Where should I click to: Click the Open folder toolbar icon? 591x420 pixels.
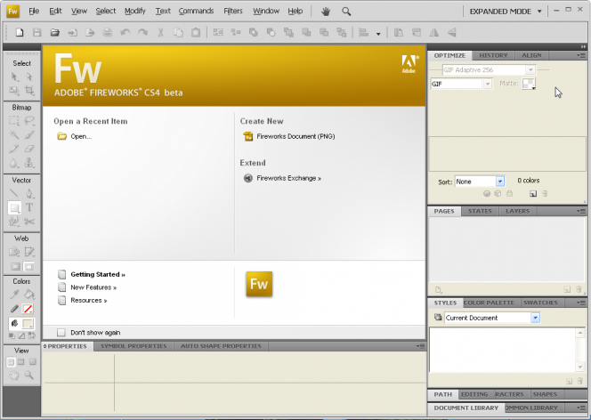coord(55,33)
